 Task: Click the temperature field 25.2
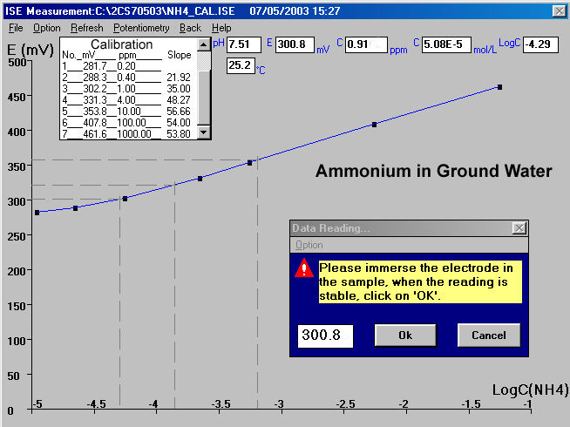241,65
